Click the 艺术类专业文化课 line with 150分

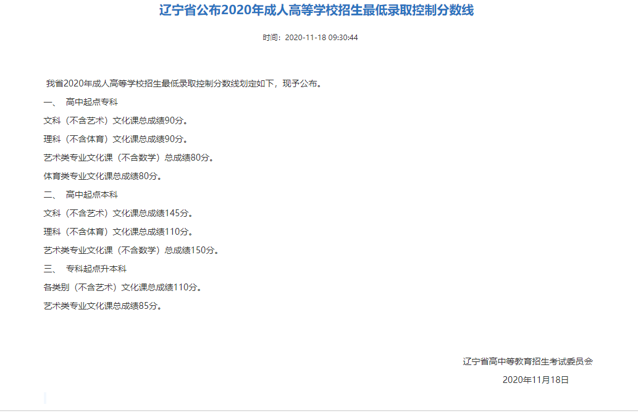[131, 250]
